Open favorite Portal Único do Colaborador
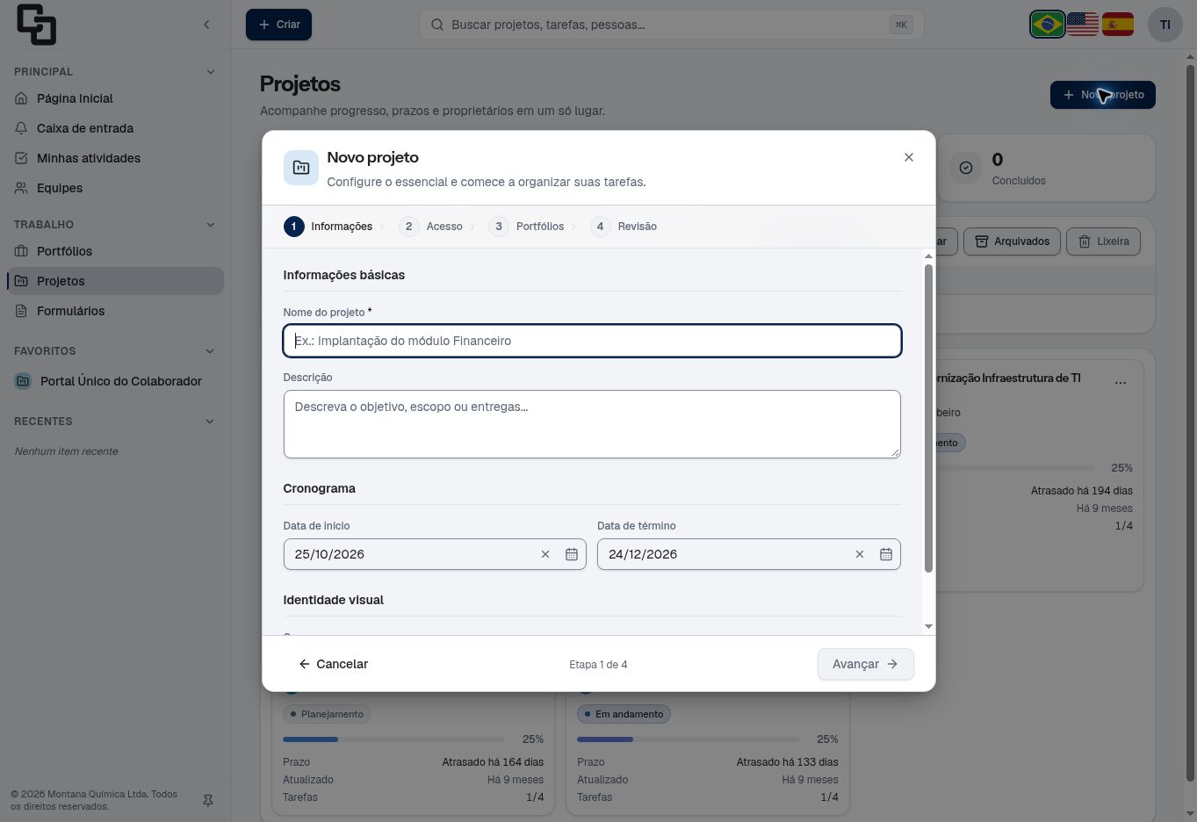This screenshot has height=822, width=1197. coord(115,381)
